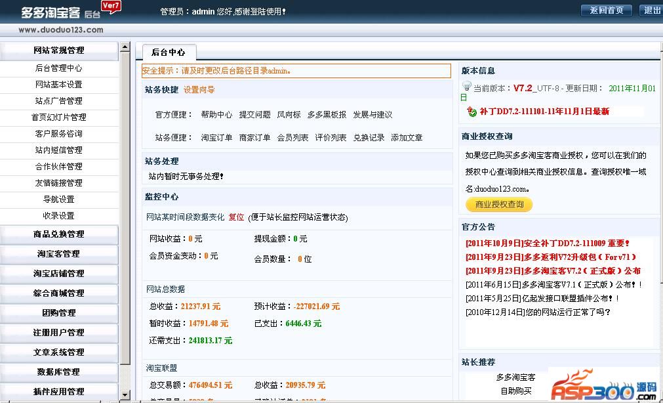Click the 设置向导 link
663x403 pixels.
(199, 90)
